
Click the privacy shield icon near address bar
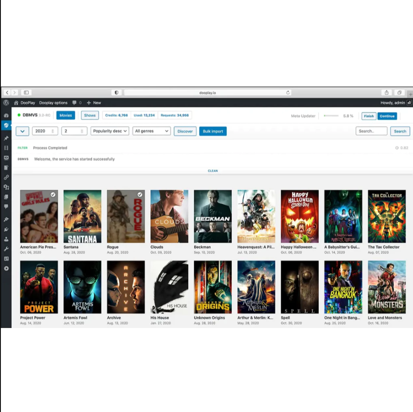click(117, 92)
